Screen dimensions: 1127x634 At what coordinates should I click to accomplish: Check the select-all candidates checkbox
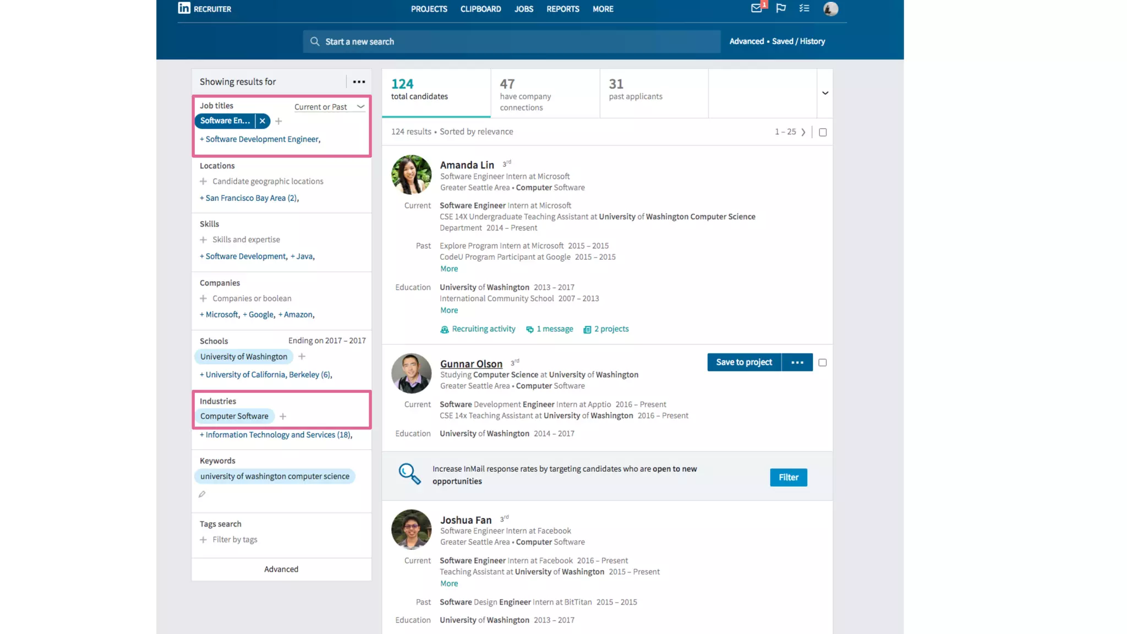point(823,132)
